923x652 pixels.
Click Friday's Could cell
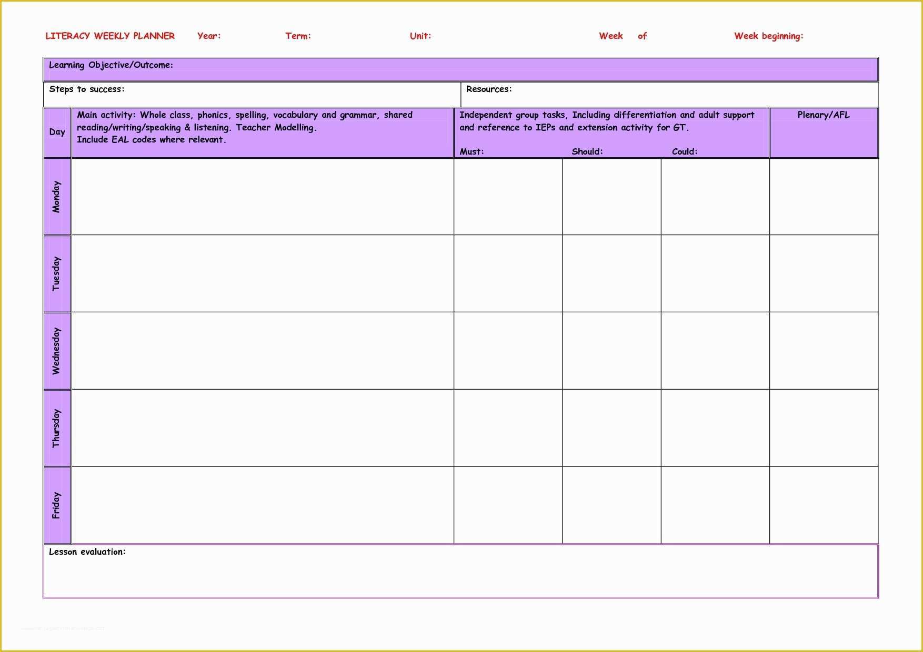coord(715,505)
